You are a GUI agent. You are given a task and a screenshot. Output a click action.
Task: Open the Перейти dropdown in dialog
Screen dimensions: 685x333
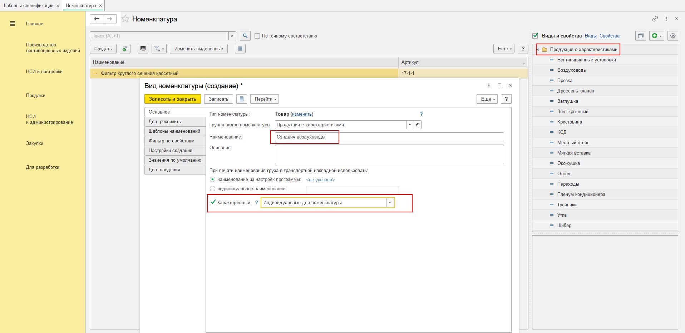tap(265, 99)
